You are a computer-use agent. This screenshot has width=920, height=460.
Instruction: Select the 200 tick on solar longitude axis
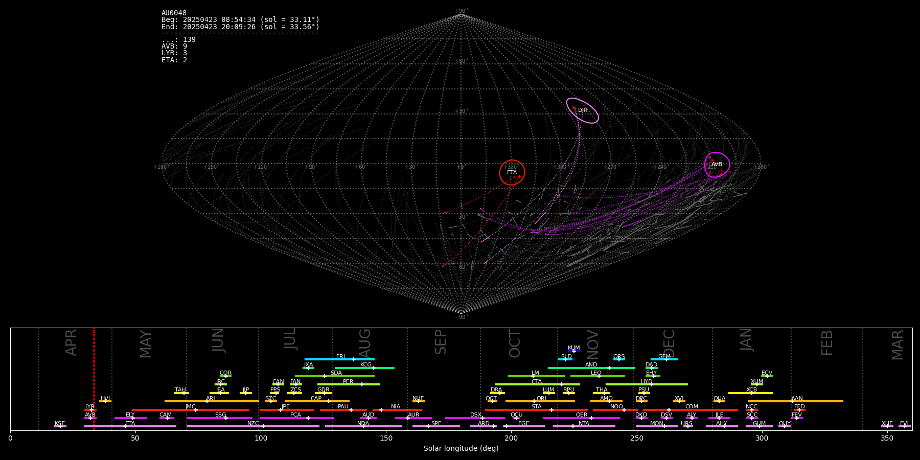point(511,439)
